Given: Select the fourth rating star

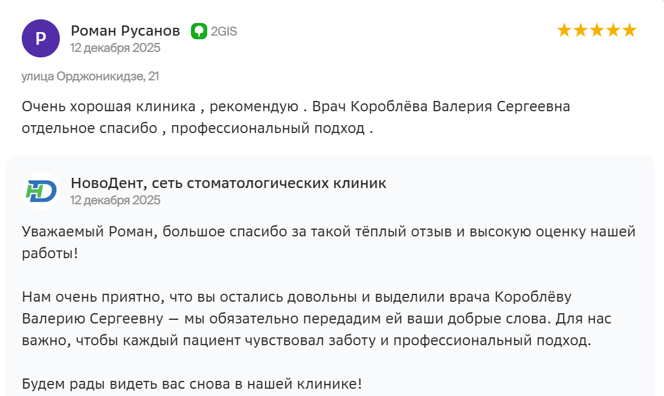Looking at the screenshot, I should click(613, 30).
